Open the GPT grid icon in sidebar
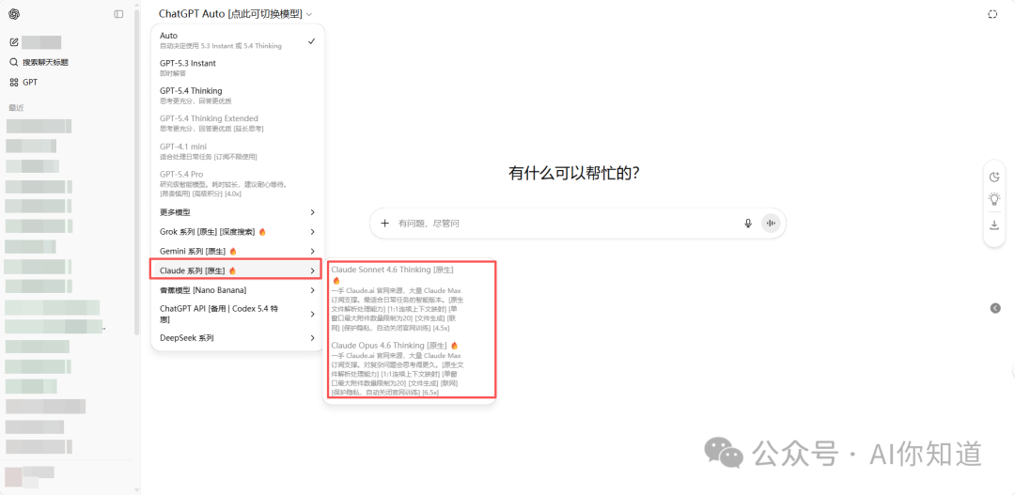The width and height of the screenshot is (1015, 495). 14,83
